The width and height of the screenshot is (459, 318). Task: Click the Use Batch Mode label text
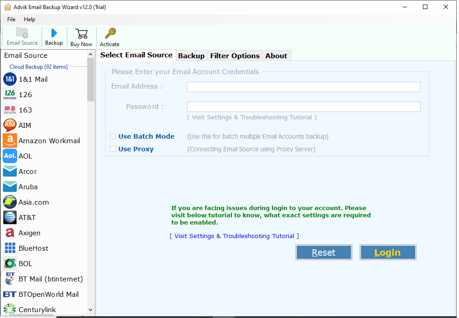pos(146,136)
